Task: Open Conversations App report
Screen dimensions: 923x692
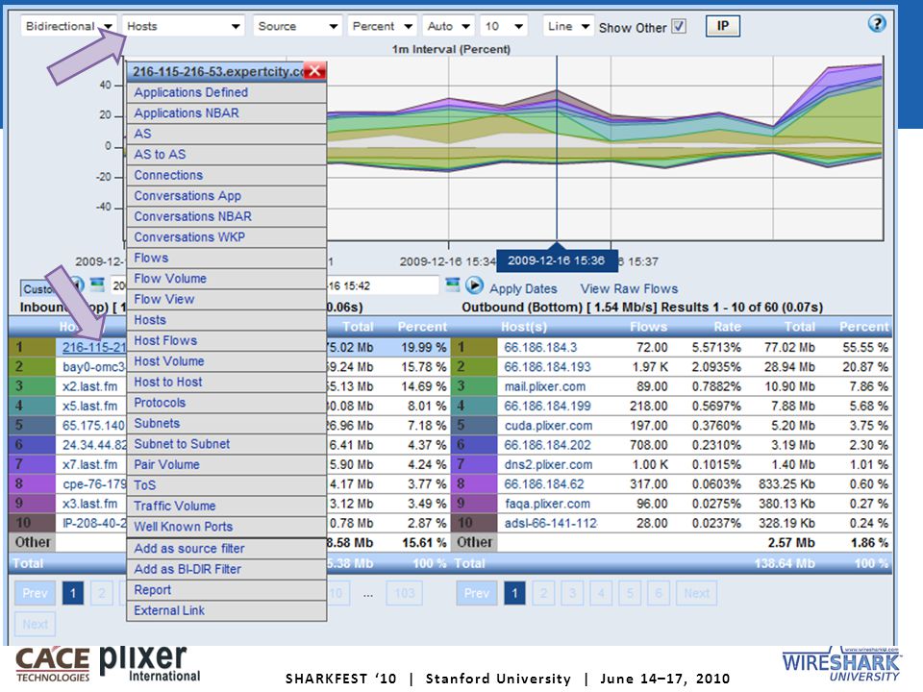Action: click(x=227, y=195)
